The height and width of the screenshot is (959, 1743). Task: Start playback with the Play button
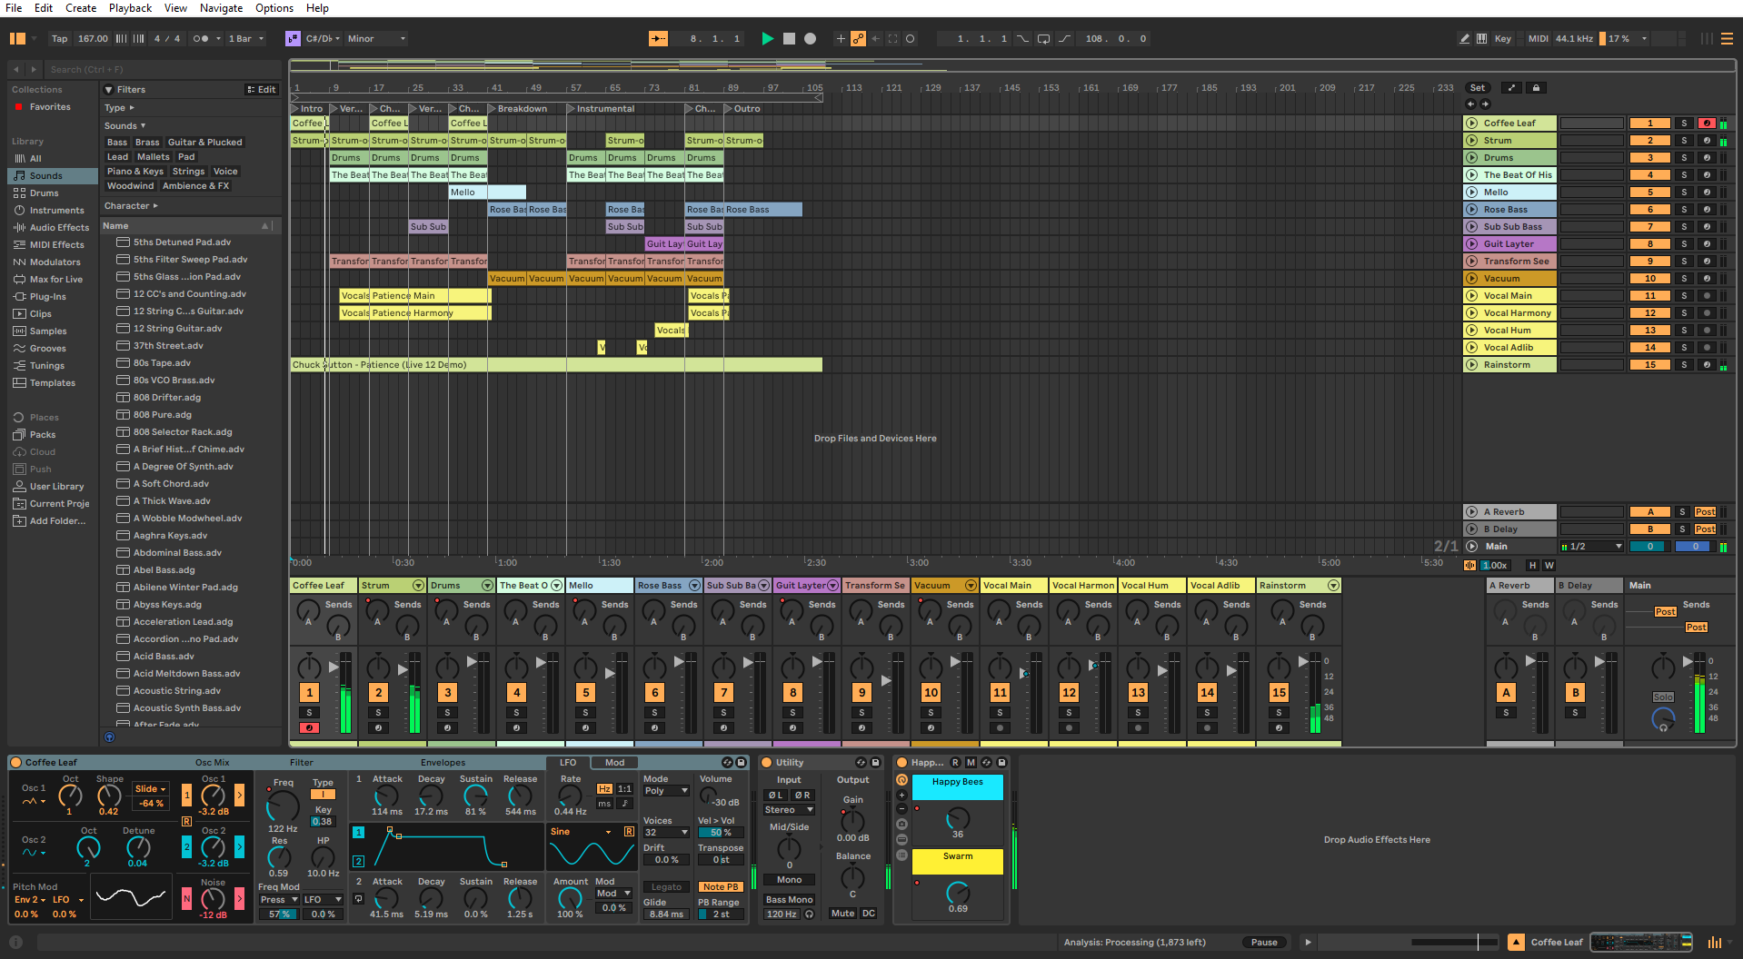[768, 38]
